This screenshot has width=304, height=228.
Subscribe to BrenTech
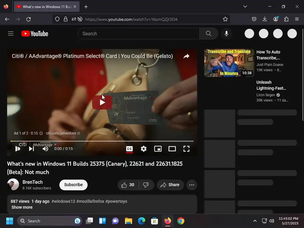point(74,185)
